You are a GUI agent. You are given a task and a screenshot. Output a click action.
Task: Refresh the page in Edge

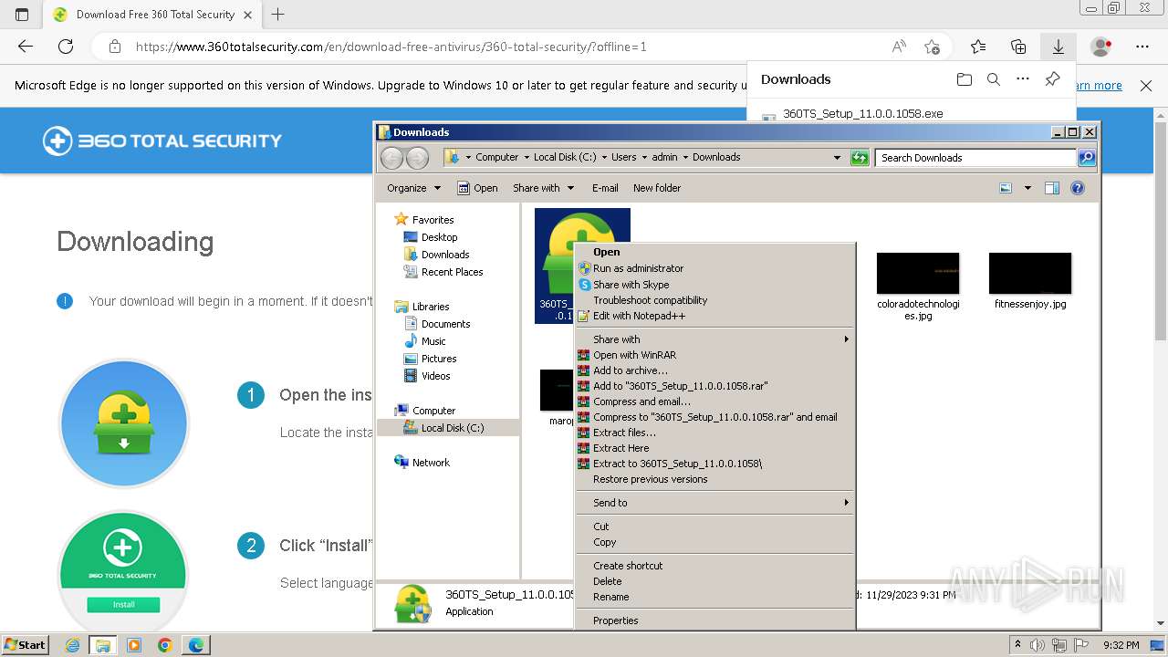click(66, 47)
